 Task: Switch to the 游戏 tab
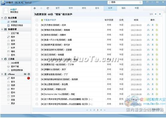(84, 8)
